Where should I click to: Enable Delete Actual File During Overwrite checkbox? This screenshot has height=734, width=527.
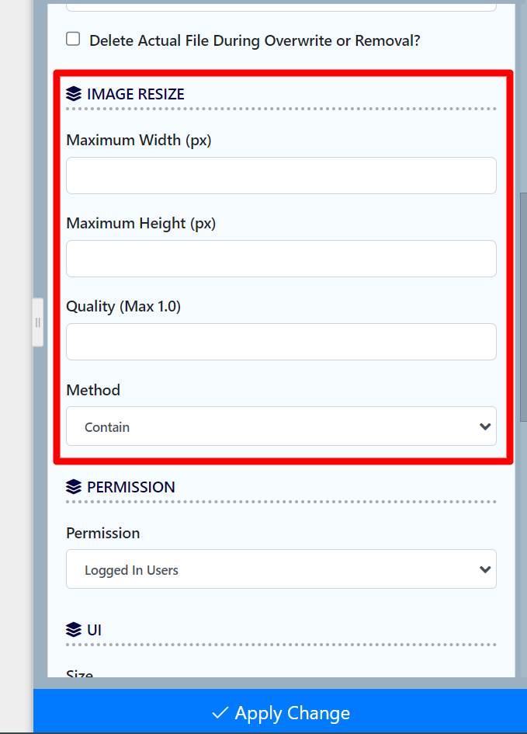(x=73, y=39)
